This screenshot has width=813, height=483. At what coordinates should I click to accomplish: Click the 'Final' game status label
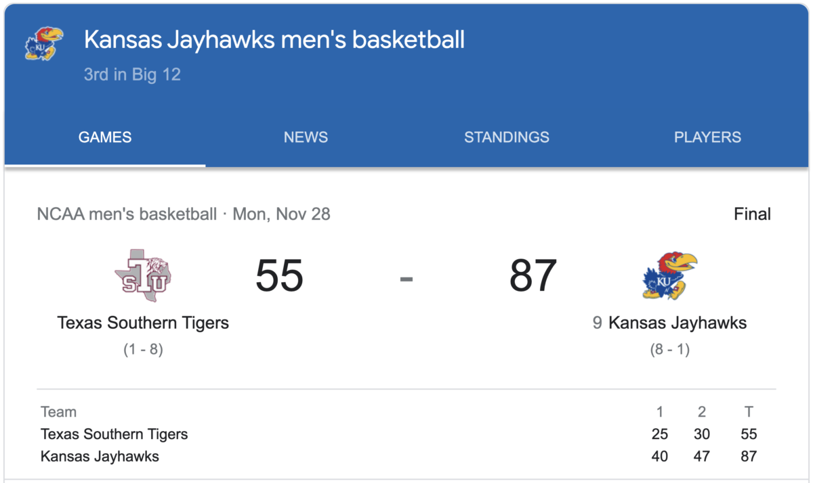(x=752, y=214)
